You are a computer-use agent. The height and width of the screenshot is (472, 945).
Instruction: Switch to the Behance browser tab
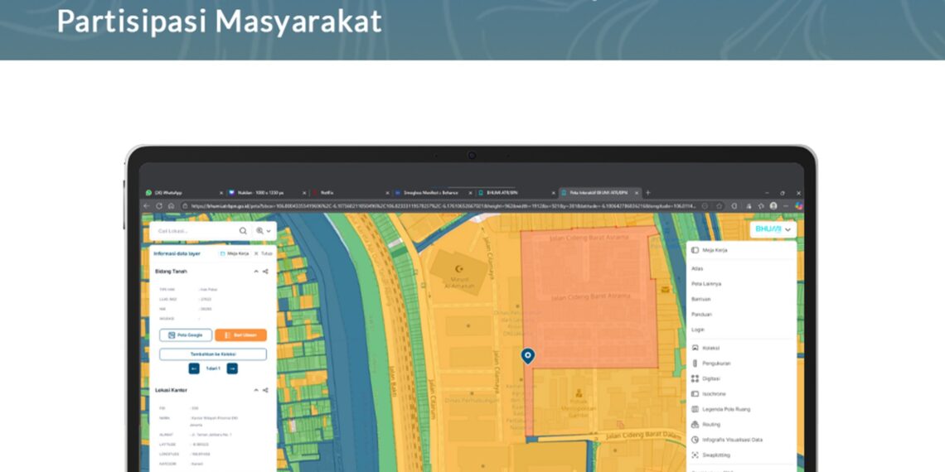point(434,193)
